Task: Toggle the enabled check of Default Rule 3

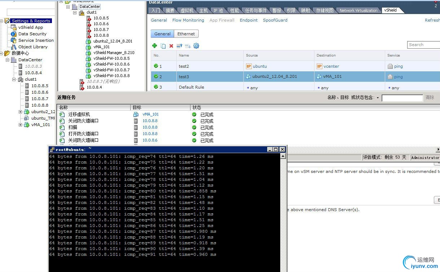Action: pyautogui.click(x=156, y=87)
